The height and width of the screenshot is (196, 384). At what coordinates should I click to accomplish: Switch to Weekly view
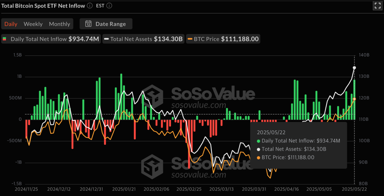(33, 24)
